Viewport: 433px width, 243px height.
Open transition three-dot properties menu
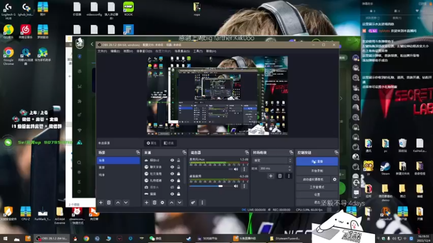(x=289, y=176)
